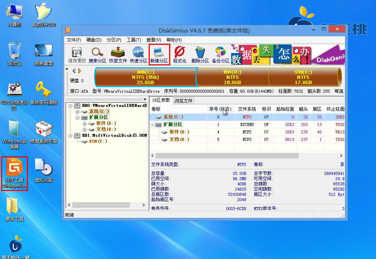Click the disk tree horizontal scrollbar thumb

[x=101, y=205]
